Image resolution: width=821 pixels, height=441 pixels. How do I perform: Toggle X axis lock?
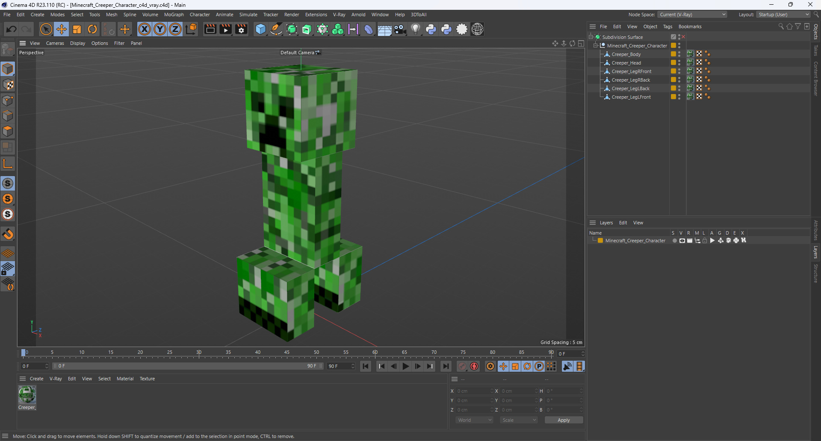[x=145, y=29]
